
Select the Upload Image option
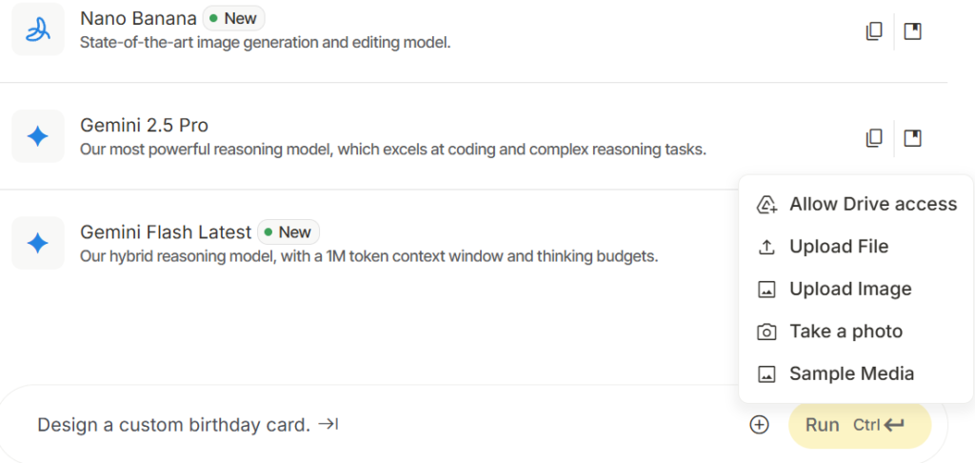[x=849, y=289]
